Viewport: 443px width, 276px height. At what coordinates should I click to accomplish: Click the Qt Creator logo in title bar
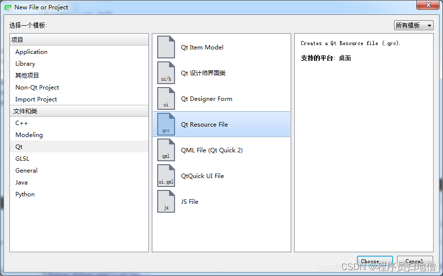[7, 7]
